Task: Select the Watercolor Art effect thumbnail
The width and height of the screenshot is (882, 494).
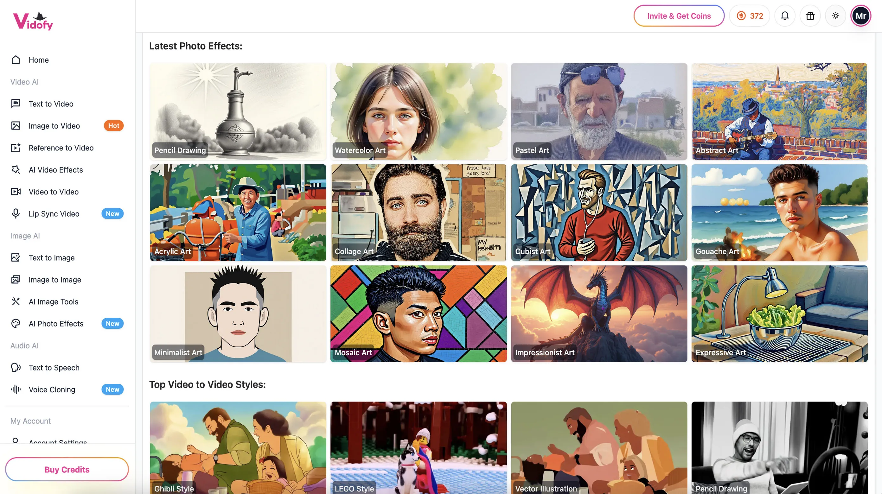Action: tap(418, 111)
